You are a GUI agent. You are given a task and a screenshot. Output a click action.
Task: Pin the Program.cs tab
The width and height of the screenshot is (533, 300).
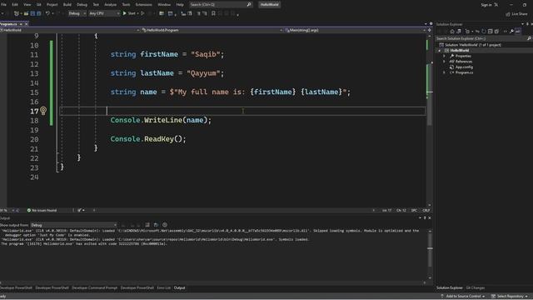point(21,24)
